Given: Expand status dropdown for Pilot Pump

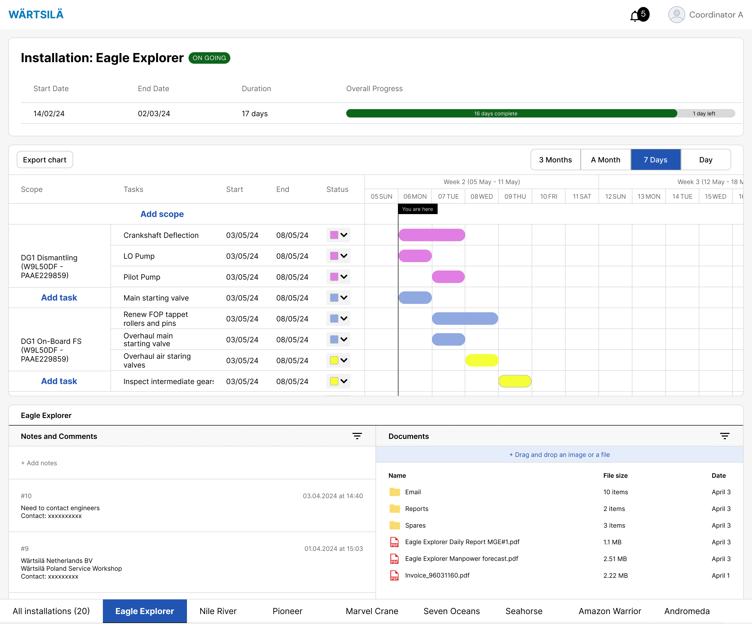Looking at the screenshot, I should tap(338, 277).
